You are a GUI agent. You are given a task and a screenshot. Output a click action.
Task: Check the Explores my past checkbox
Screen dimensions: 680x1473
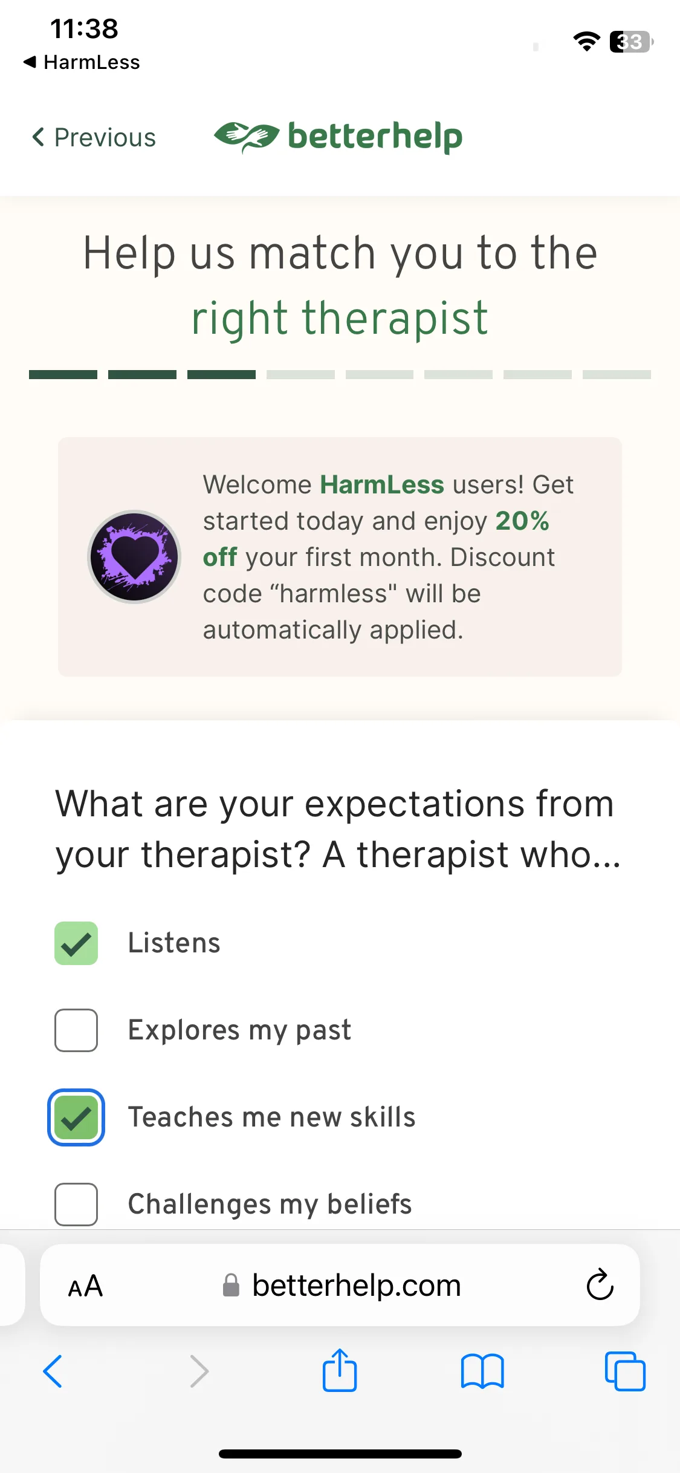[x=76, y=1030]
